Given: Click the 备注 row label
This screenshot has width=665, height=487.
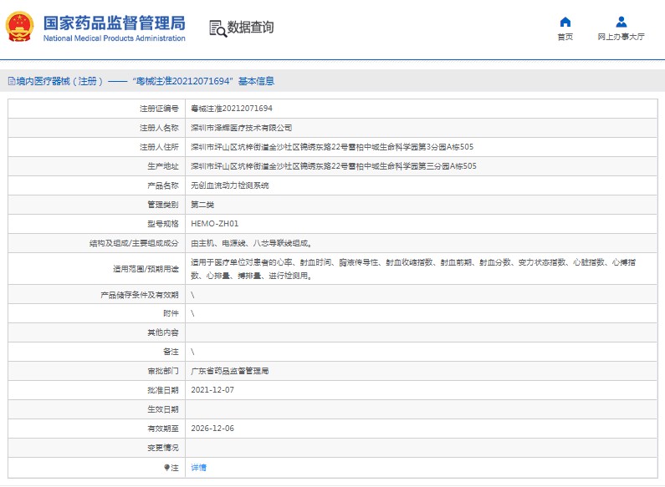Looking at the screenshot, I should coord(171,352).
